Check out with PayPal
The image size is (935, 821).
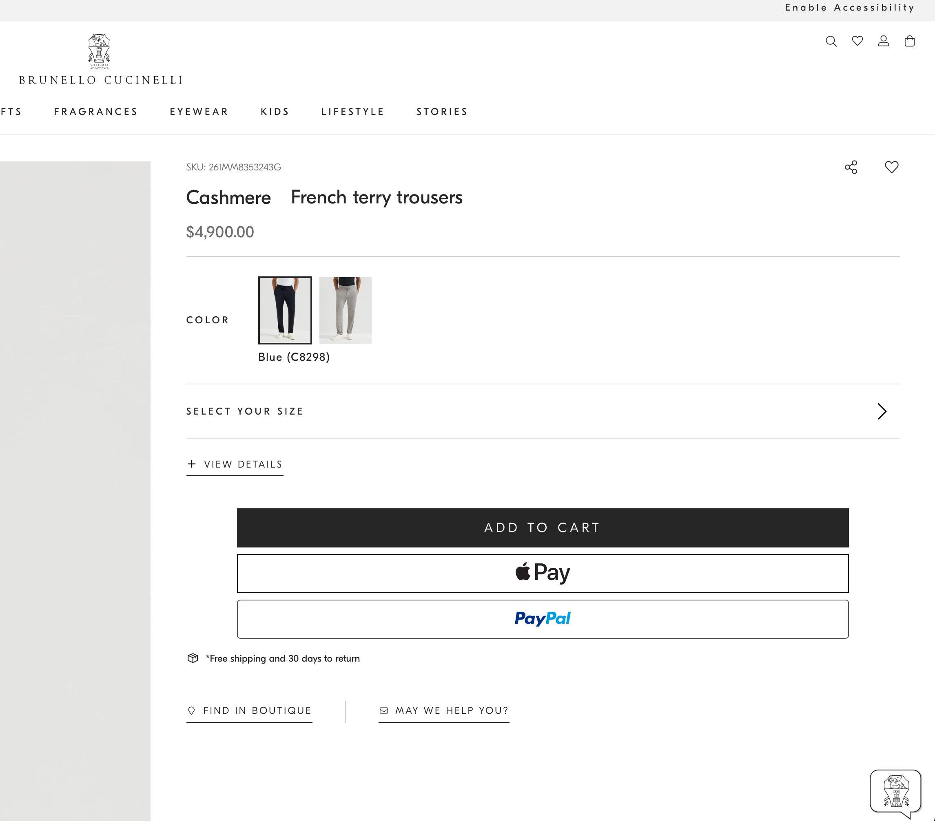coord(543,619)
